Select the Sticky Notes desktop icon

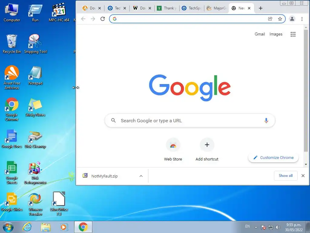point(35,107)
